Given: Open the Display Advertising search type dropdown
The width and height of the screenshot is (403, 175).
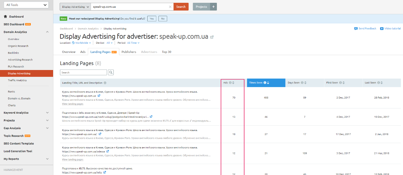Looking at the screenshot, I should click(75, 7).
